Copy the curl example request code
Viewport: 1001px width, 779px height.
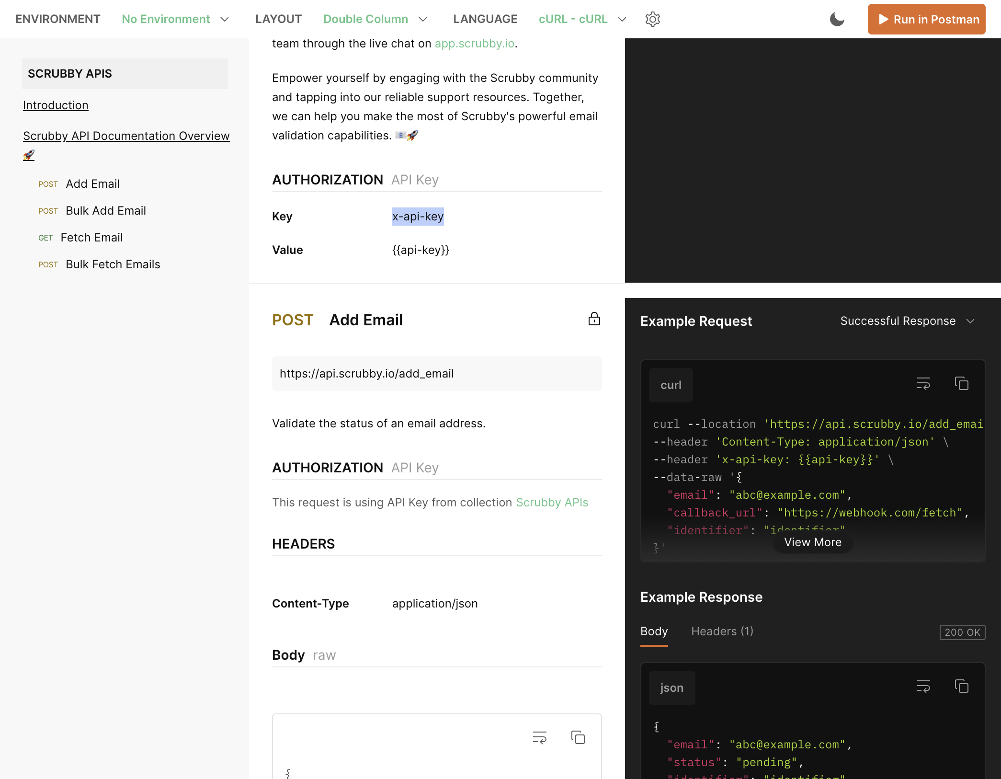click(x=961, y=384)
